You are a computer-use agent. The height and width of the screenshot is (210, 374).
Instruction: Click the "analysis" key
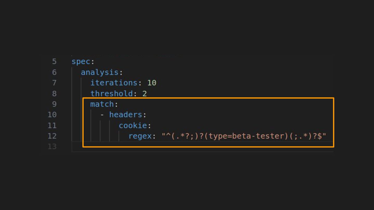pyautogui.click(x=100, y=72)
